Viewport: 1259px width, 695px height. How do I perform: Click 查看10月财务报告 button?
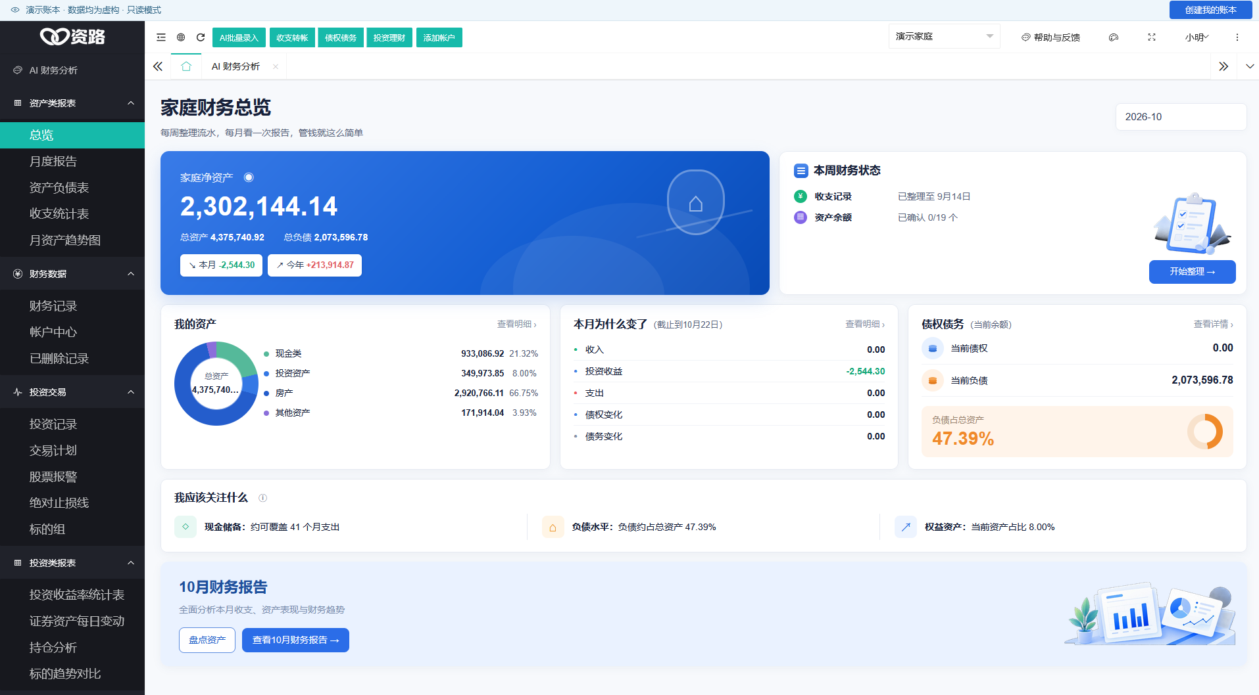click(x=295, y=640)
